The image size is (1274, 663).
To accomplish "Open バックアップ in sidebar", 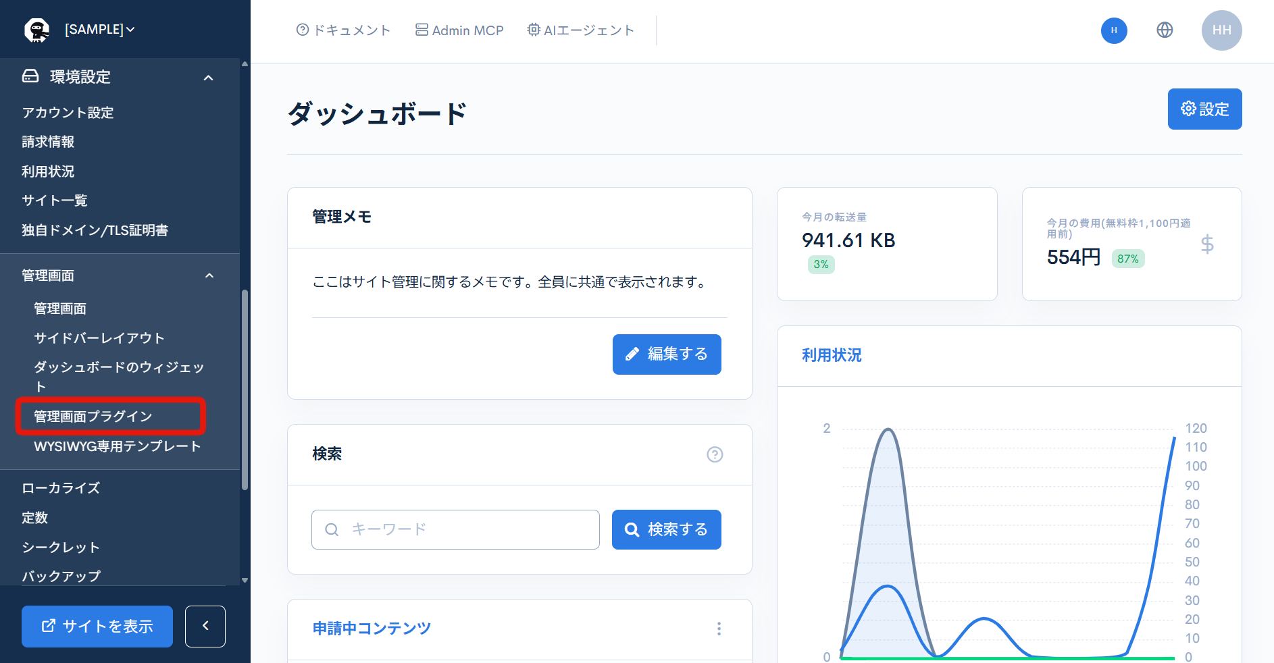I will point(61,577).
